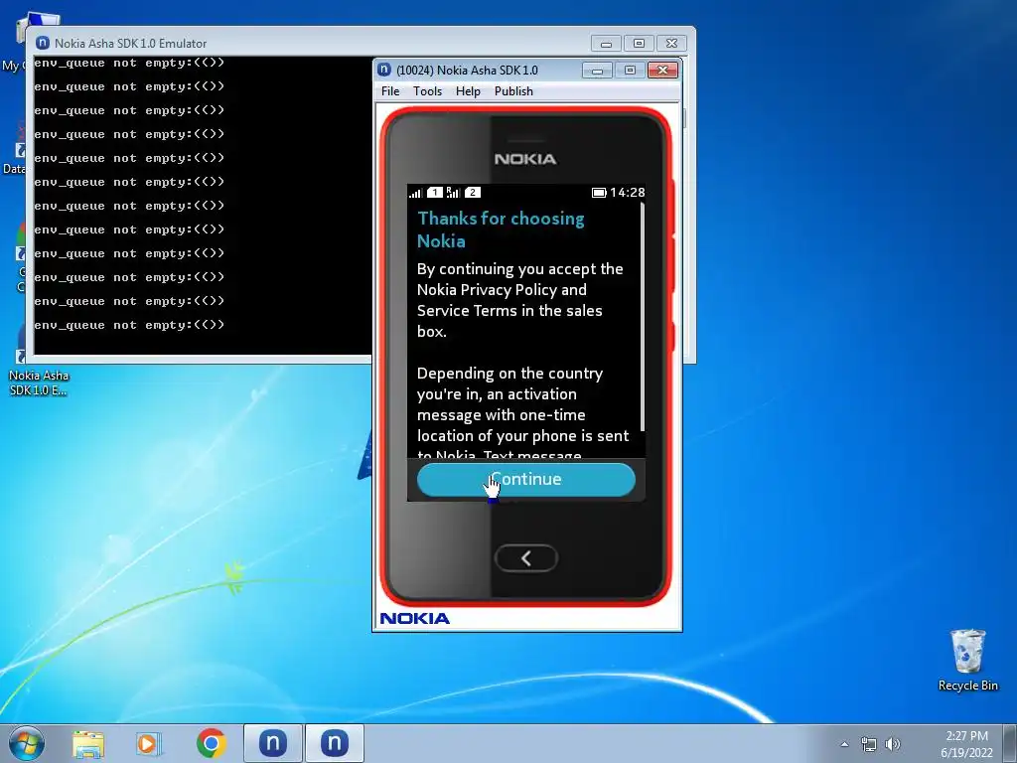Click last 'env_queue not empty' console line

(129, 325)
